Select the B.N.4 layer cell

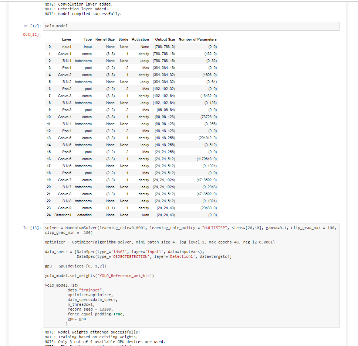click(67, 124)
